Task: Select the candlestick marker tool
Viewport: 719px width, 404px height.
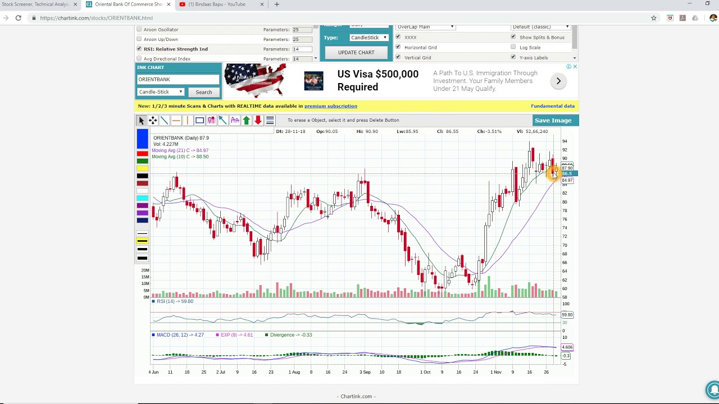Action: point(211,121)
